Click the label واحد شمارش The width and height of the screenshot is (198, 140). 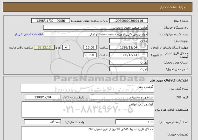pos(75,122)
